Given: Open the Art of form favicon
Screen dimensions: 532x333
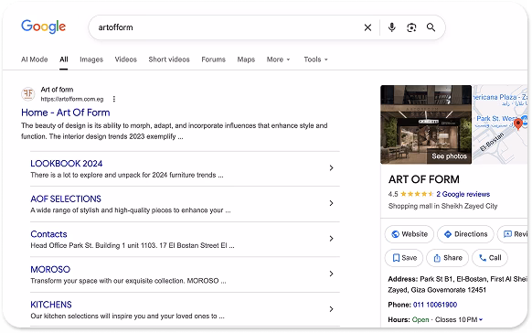Looking at the screenshot, I should click(x=28, y=93).
